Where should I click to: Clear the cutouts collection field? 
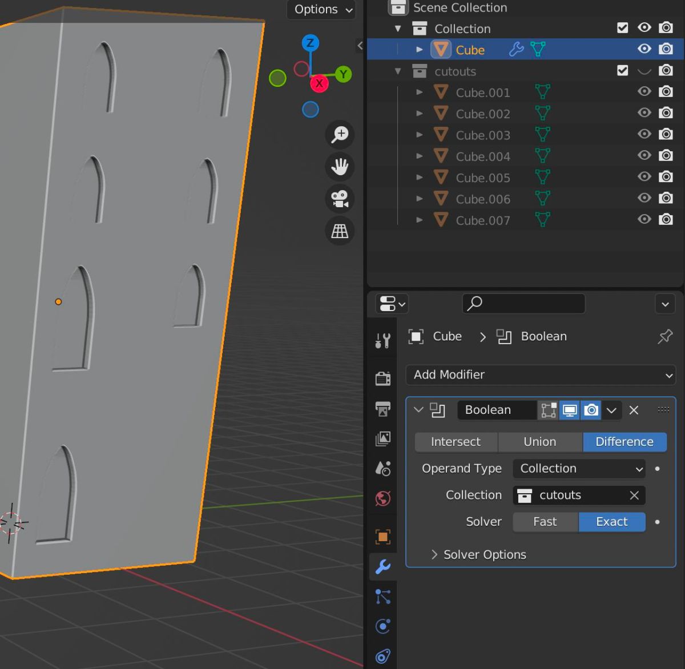point(634,495)
